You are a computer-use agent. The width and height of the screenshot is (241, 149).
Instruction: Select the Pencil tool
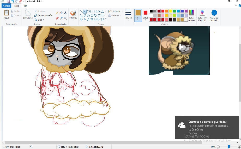pyautogui.click(x=57, y=13)
